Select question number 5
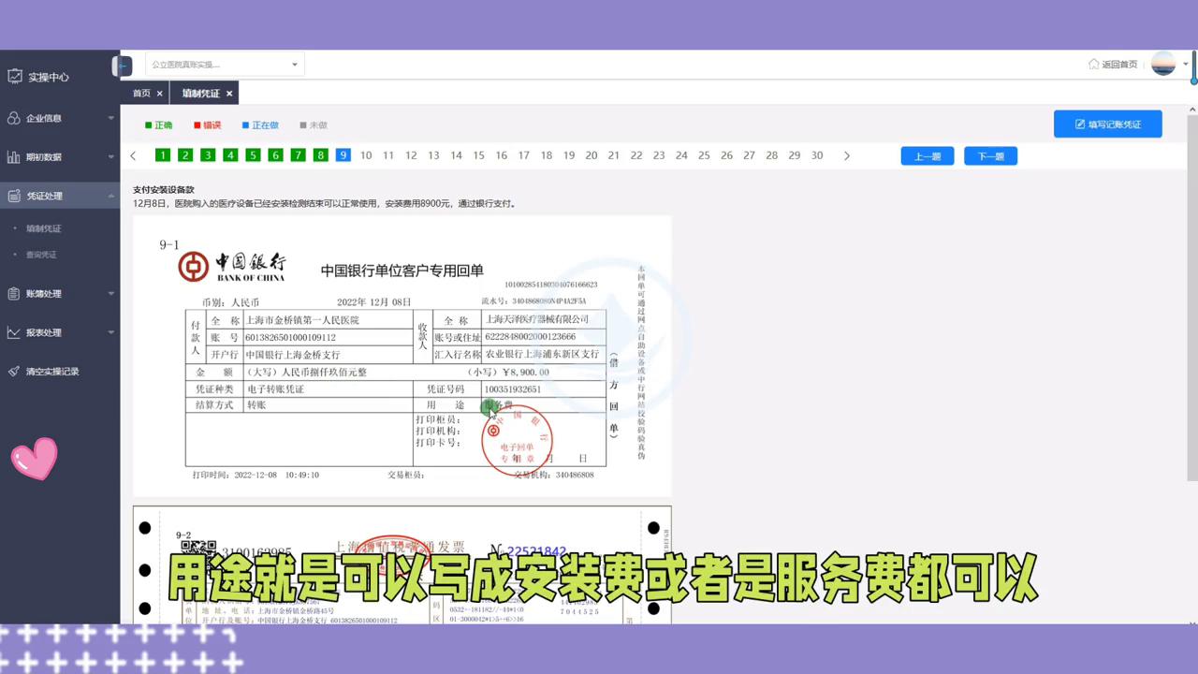Screen dimensions: 1198x674 [x=253, y=154]
